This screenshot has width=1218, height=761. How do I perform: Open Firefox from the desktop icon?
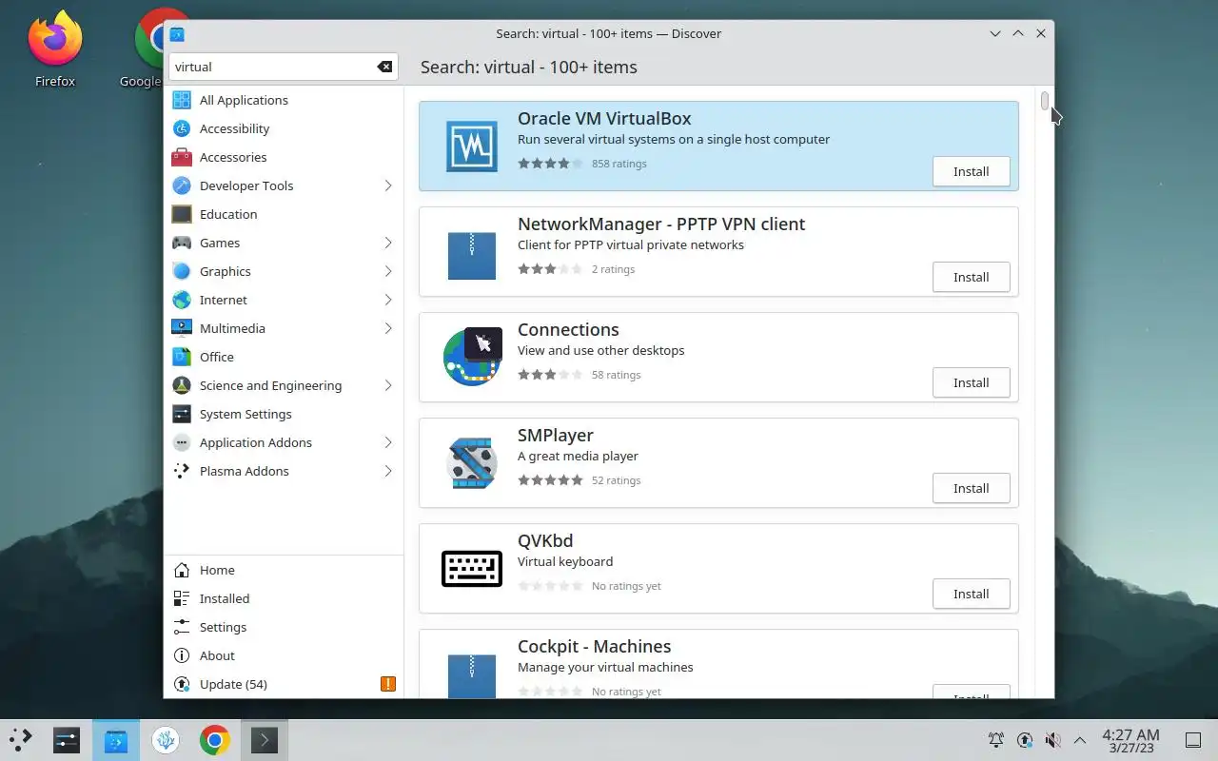(55, 48)
